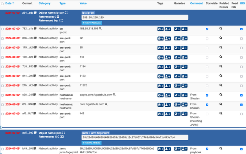This screenshot has height=154, width=246.
Task: Search related events for 188.68.218.199 attribute
Action: coord(221,29)
